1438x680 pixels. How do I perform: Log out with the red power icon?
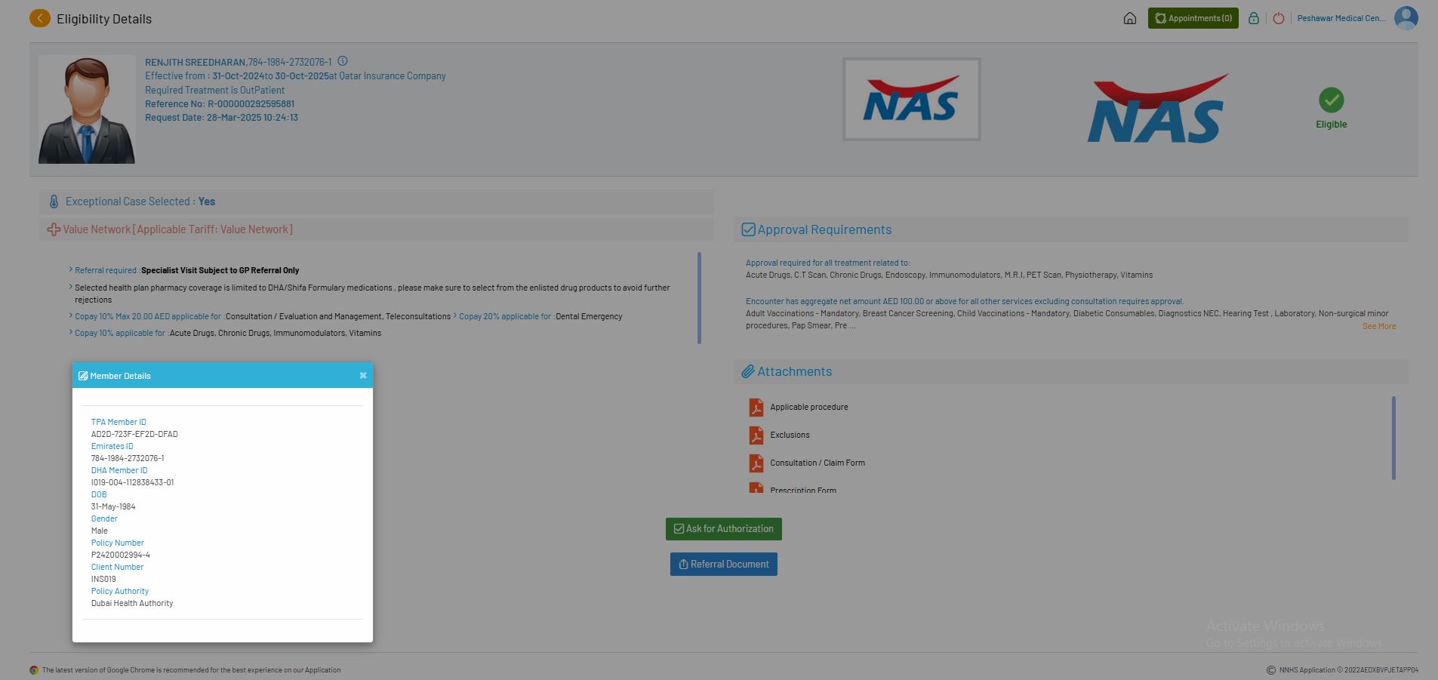point(1279,18)
